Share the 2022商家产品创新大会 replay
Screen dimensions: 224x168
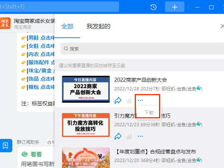[x=118, y=100]
